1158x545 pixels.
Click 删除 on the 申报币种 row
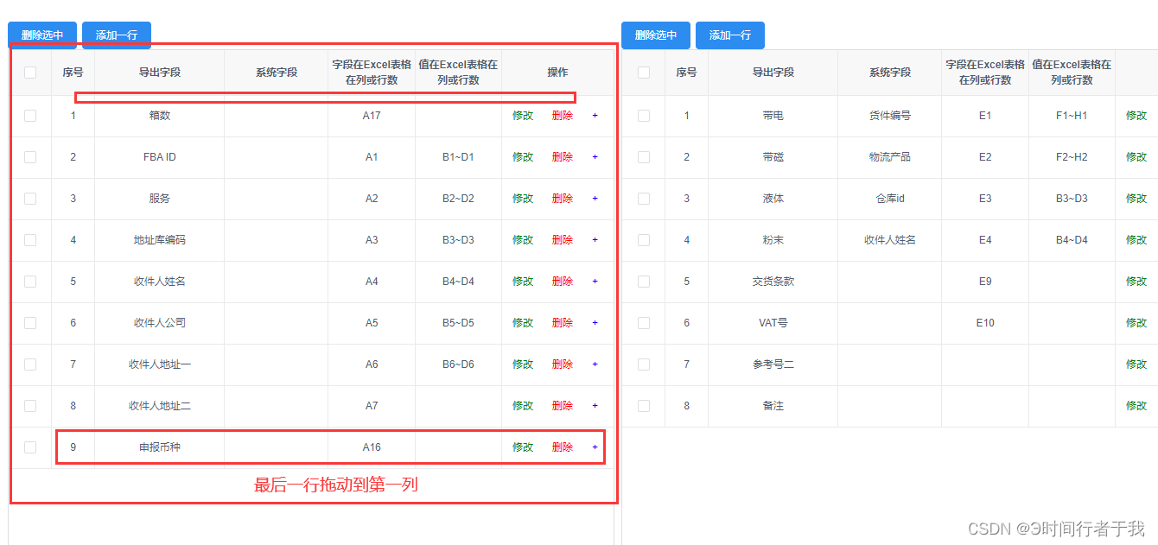click(x=562, y=447)
